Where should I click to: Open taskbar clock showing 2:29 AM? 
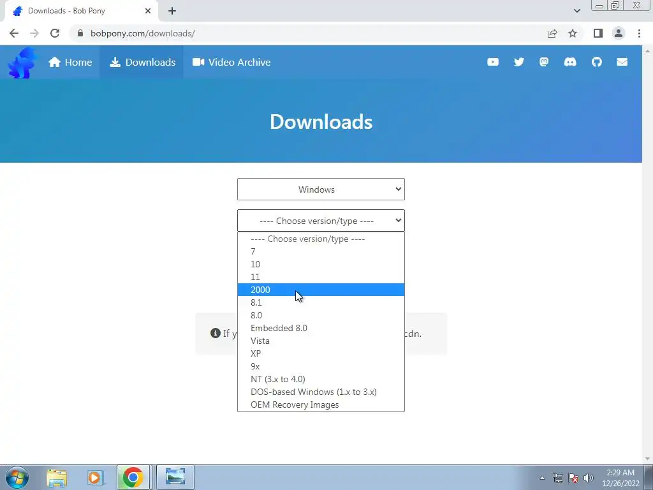pos(620,478)
